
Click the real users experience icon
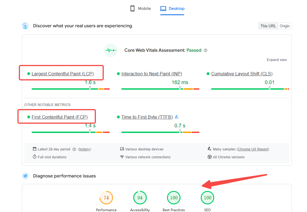(x=25, y=26)
